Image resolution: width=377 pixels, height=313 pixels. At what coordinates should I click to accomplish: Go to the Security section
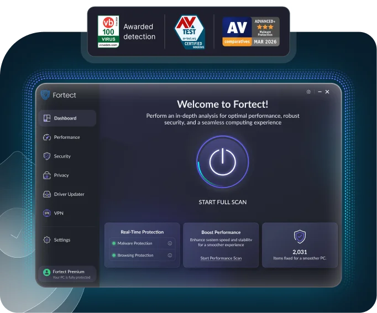click(67, 156)
